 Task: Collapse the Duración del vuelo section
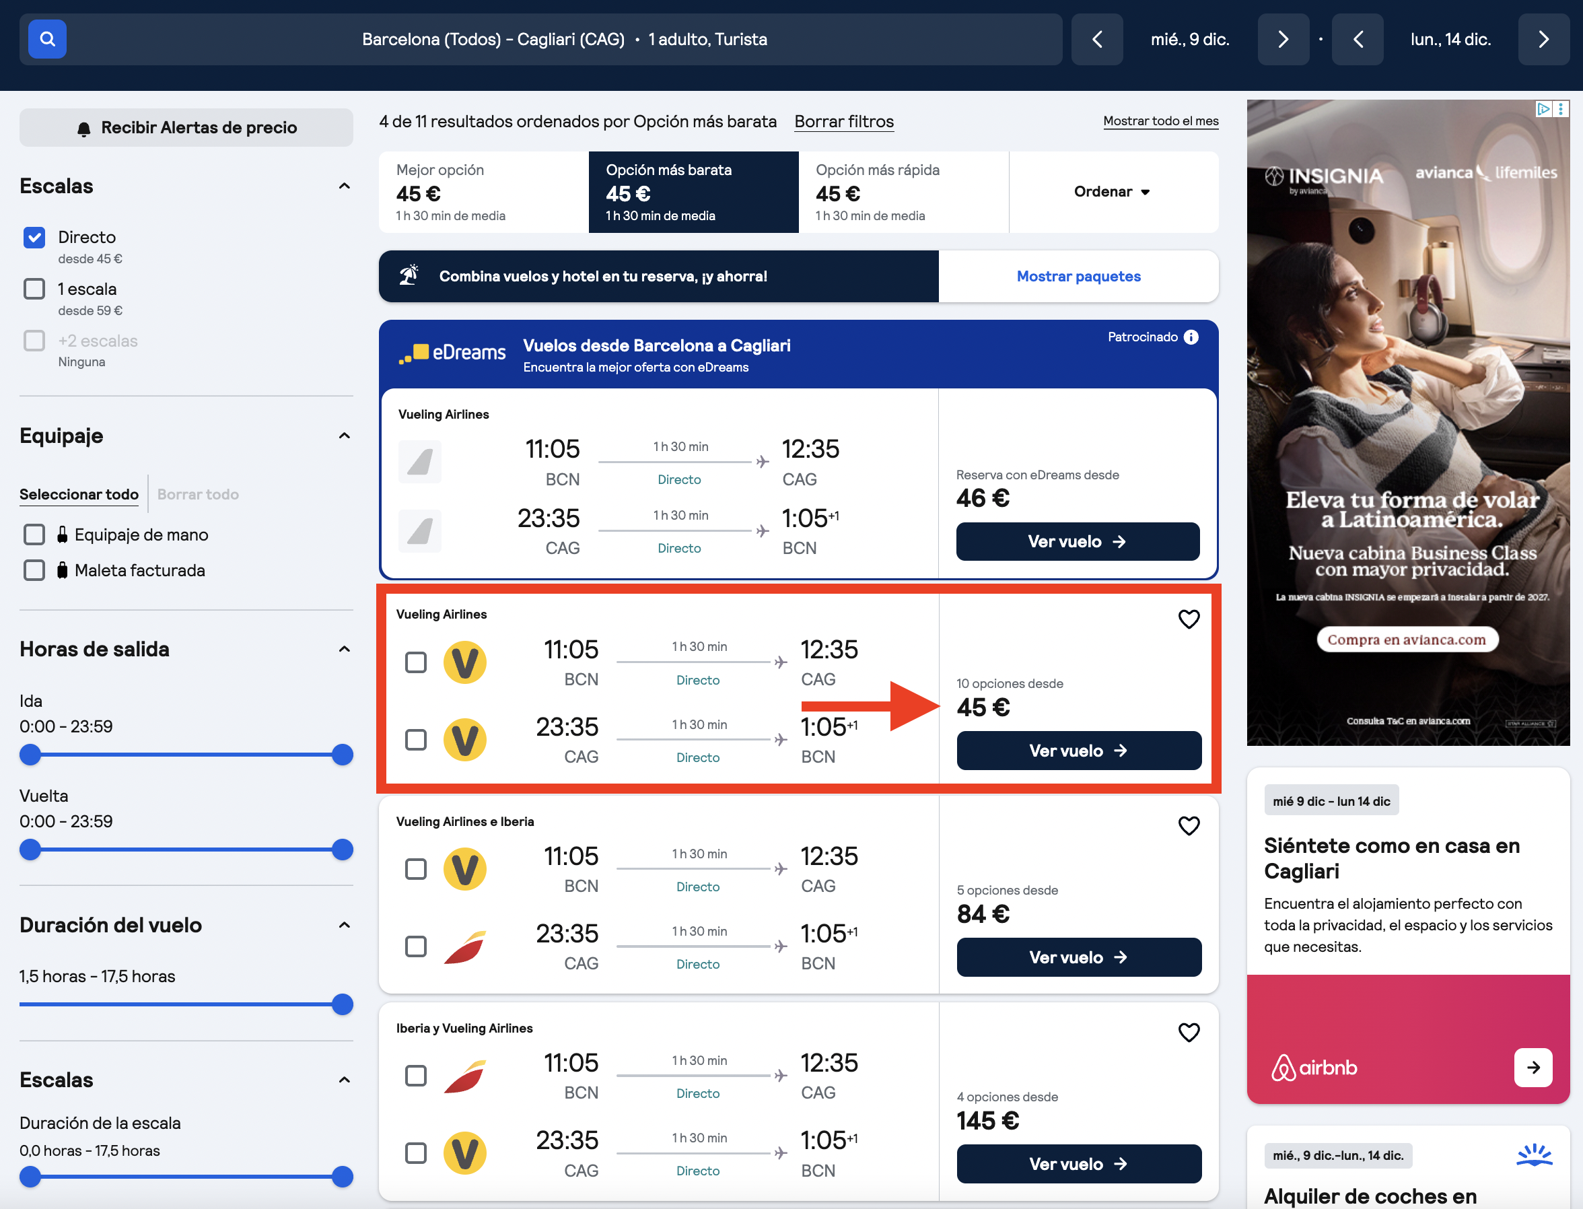tap(345, 926)
